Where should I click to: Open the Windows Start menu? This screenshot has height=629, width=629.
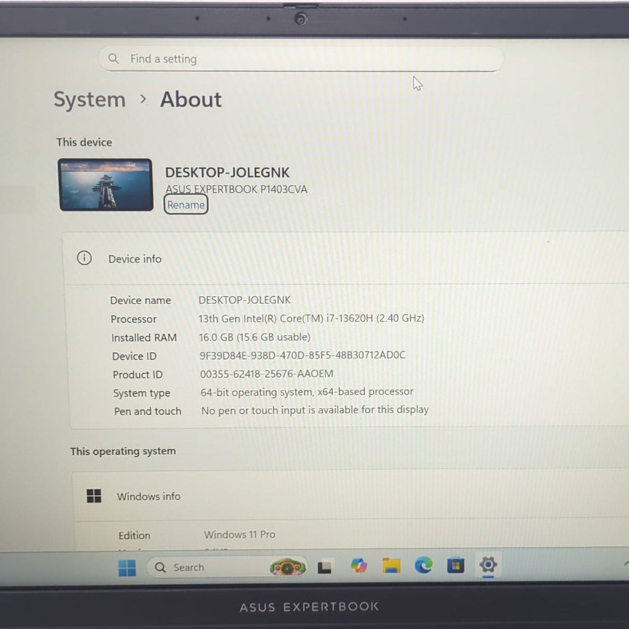click(127, 567)
